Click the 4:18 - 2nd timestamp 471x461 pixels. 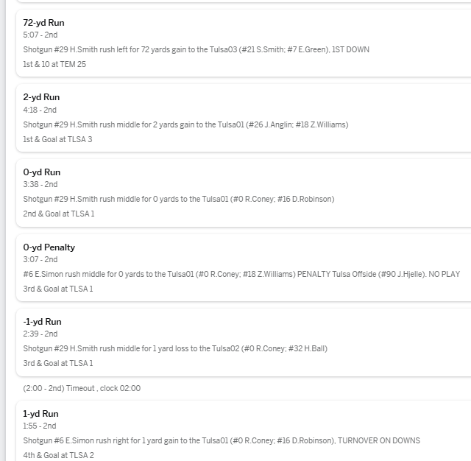click(40, 110)
